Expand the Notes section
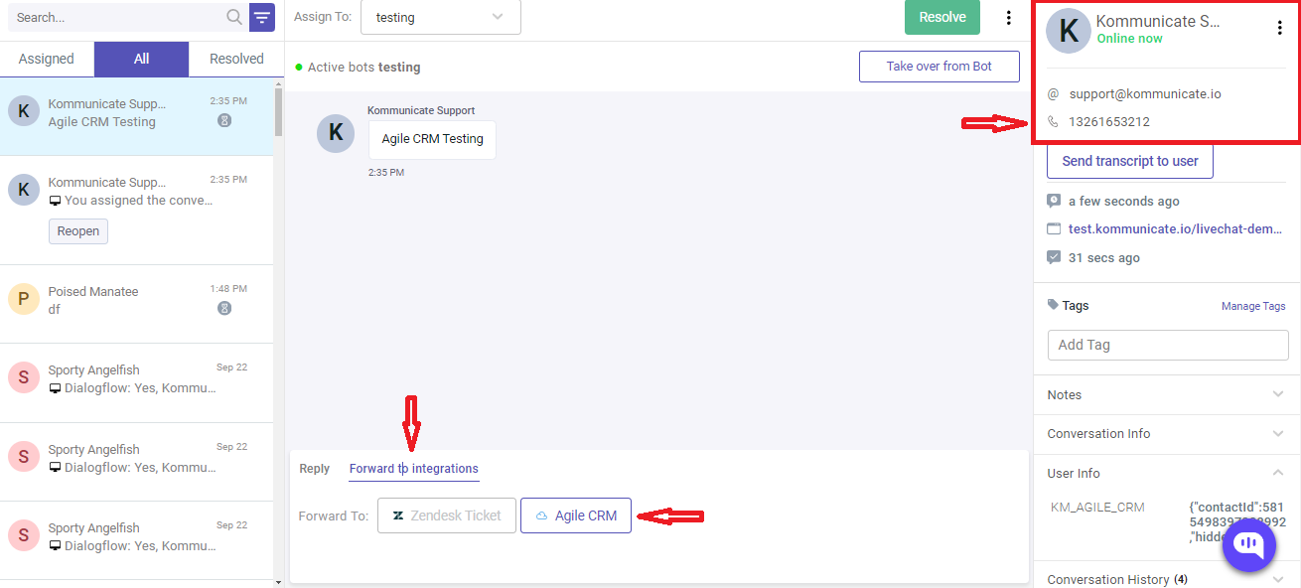Viewport: 1301px width, 588px height. pos(1167,394)
